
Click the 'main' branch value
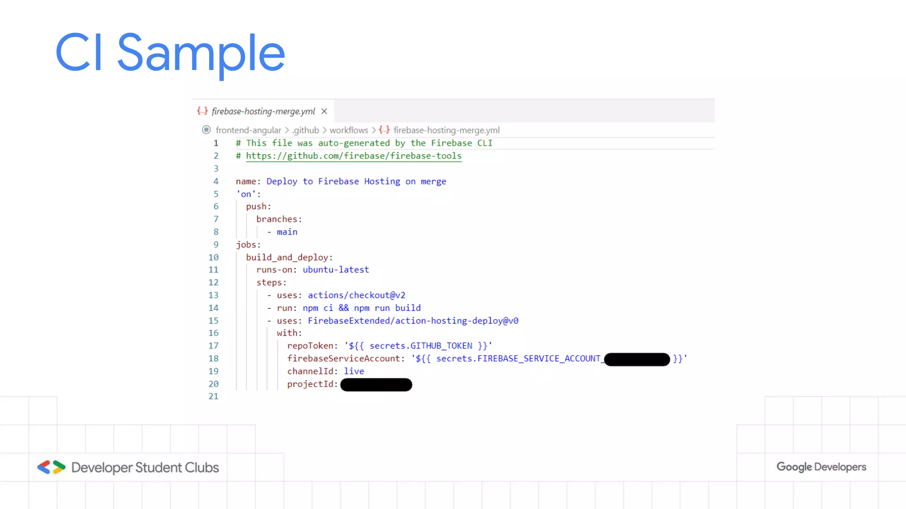tap(287, 232)
